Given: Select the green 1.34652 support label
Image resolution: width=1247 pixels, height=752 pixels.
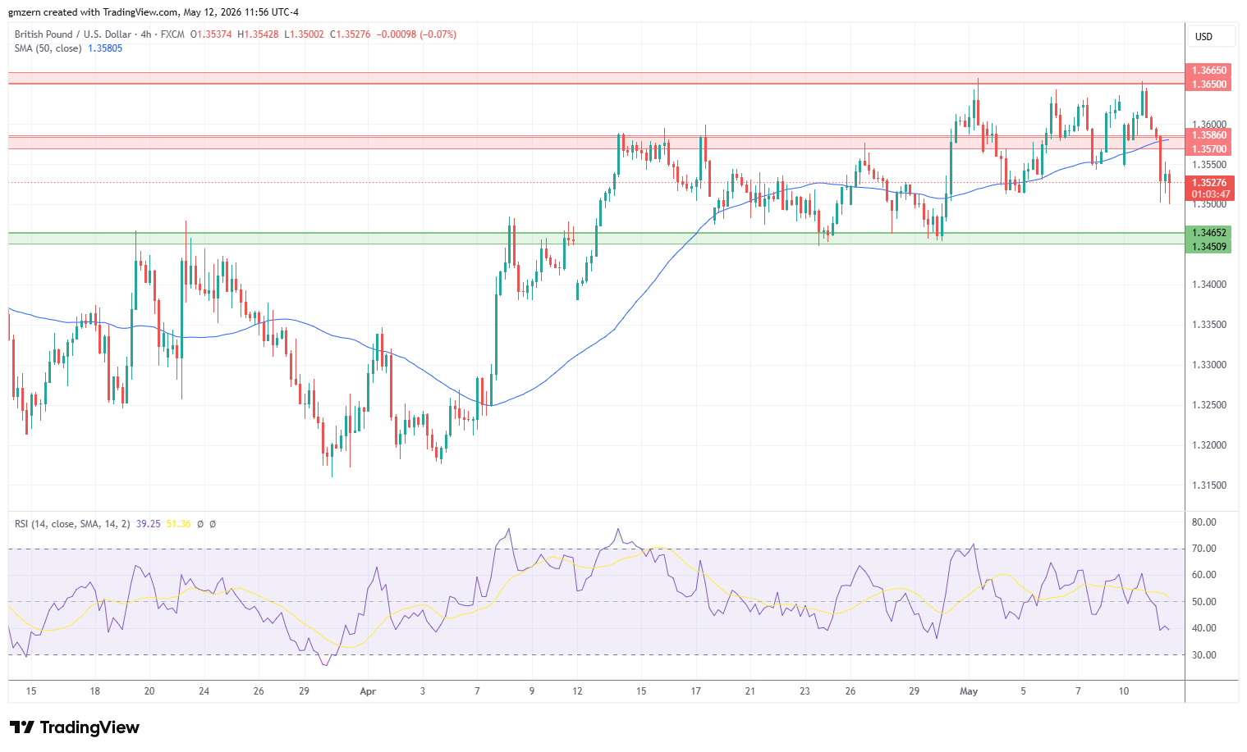Looking at the screenshot, I should 1209,233.
